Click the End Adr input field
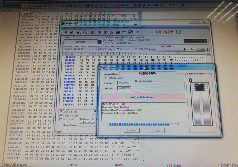The height and width of the screenshot is (167, 238). (124, 88)
